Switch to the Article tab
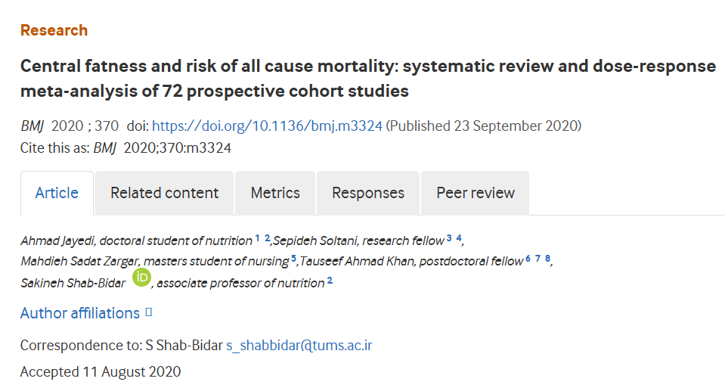Image resolution: width=725 pixels, height=391 pixels. click(x=57, y=193)
